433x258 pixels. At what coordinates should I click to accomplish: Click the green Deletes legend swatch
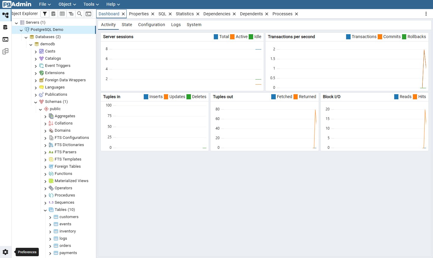coord(189,97)
